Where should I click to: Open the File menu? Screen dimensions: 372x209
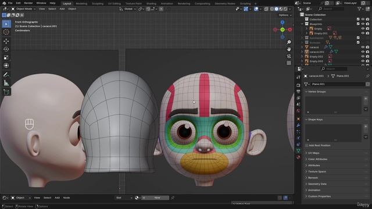pyautogui.click(x=10, y=3)
